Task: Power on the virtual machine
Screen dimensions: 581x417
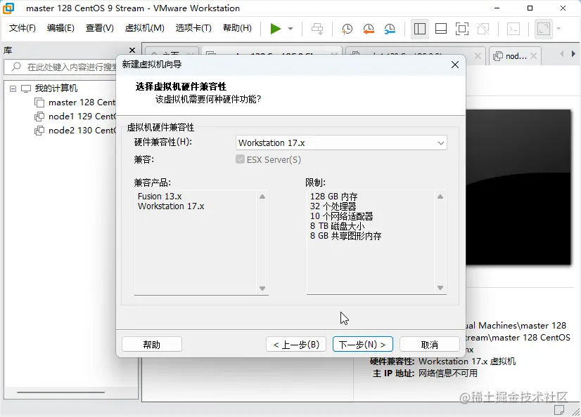Action: pyautogui.click(x=275, y=29)
